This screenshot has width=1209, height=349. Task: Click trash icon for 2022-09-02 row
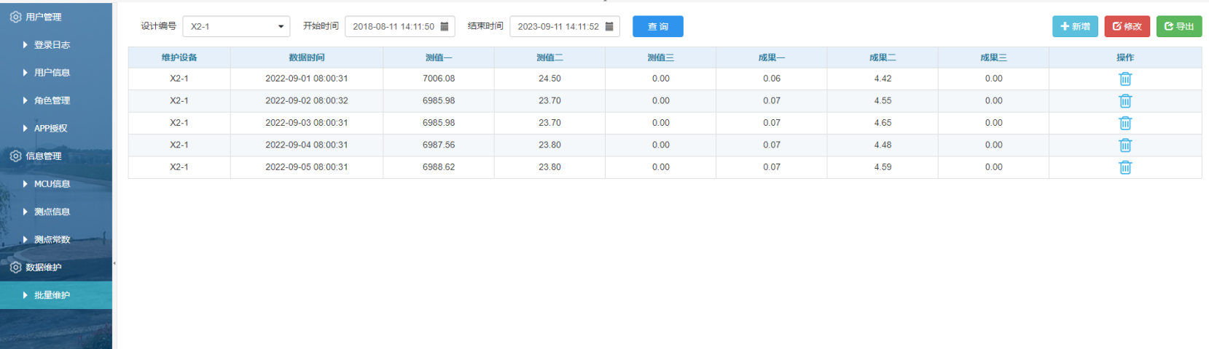(1124, 101)
